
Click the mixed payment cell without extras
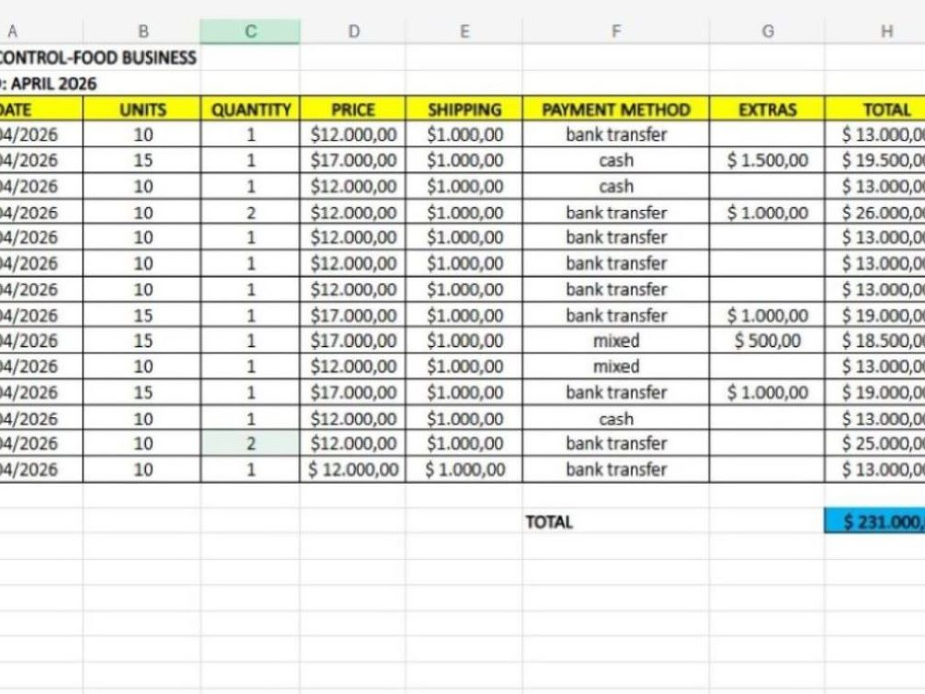click(x=616, y=366)
